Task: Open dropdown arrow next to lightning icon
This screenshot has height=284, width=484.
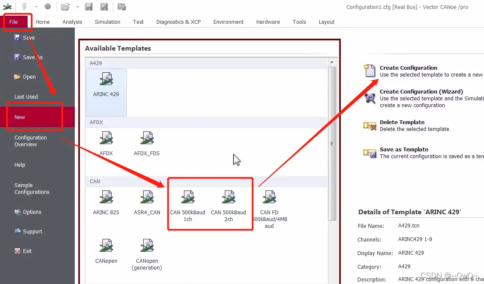Action: coord(36,7)
